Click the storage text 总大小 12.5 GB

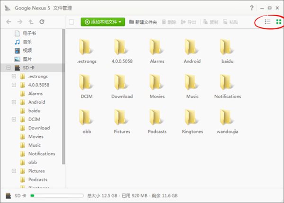102,195
